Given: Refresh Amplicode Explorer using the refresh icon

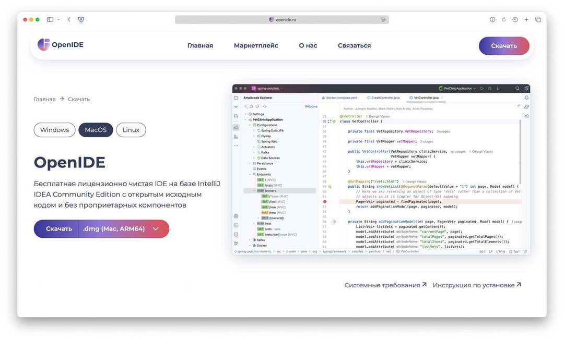Looking at the screenshot, I should pos(265,106).
